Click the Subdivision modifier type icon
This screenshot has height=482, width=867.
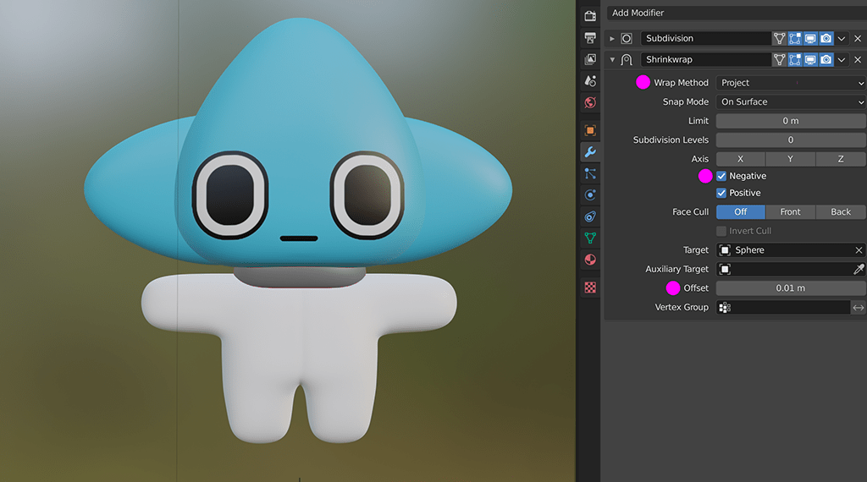click(627, 39)
